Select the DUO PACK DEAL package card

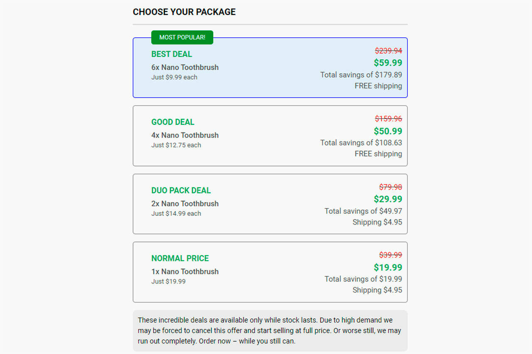(270, 204)
